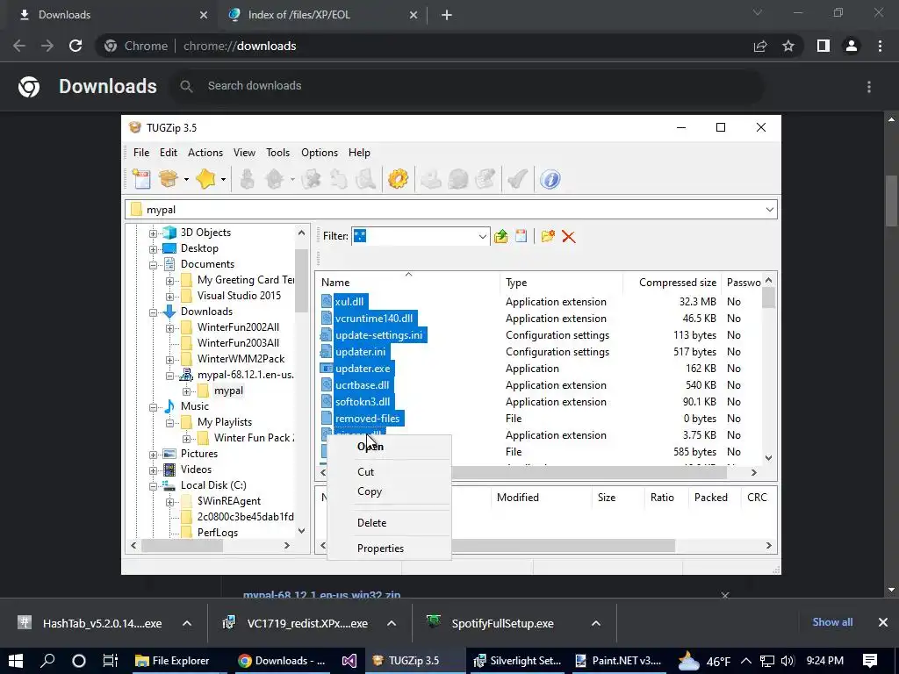This screenshot has width=899, height=674.
Task: Click the blue info About icon in TUGZip toolbar
Action: (550, 179)
